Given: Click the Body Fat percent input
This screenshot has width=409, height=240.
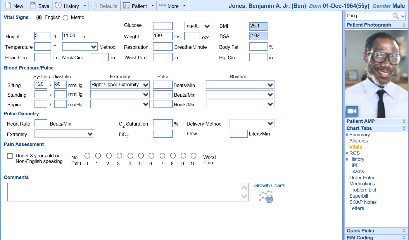Looking at the screenshot, I should 258,47.
